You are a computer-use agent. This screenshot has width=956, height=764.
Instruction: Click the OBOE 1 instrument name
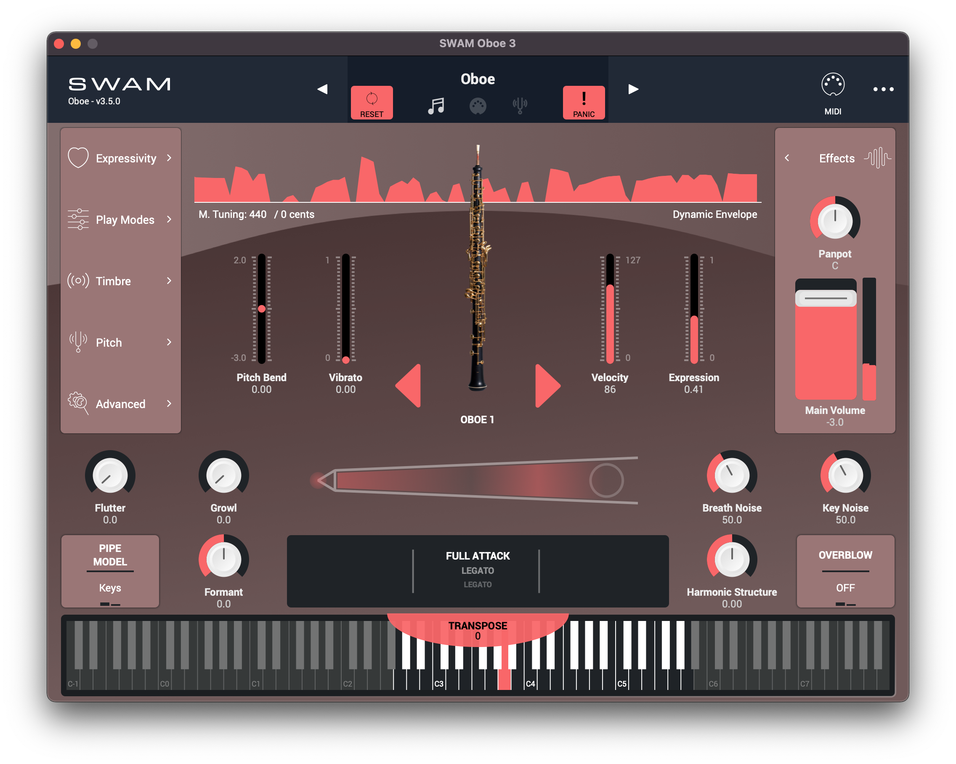pyautogui.click(x=477, y=419)
